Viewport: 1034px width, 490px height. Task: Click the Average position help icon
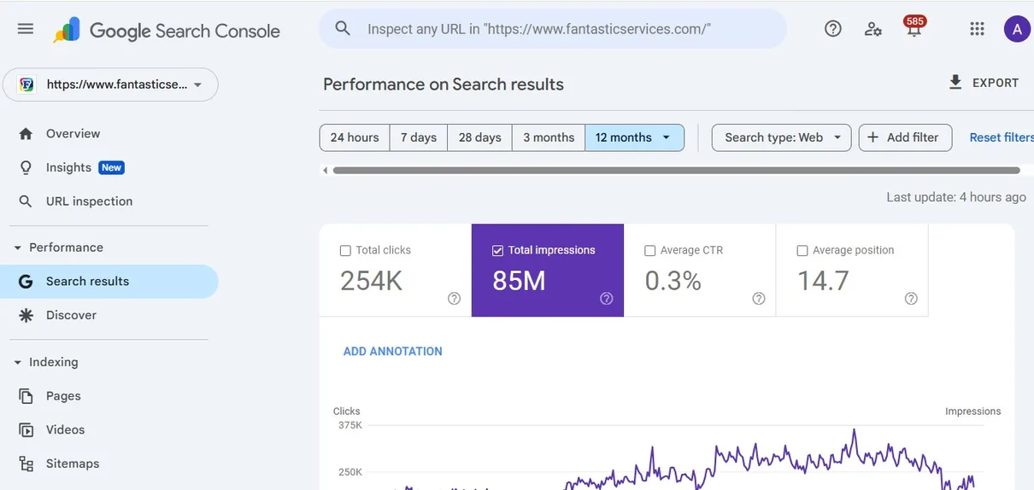point(911,299)
